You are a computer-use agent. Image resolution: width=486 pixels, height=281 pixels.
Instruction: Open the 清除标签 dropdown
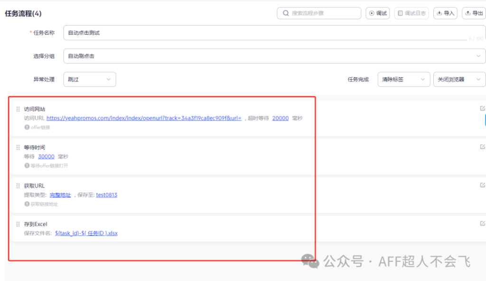403,79
